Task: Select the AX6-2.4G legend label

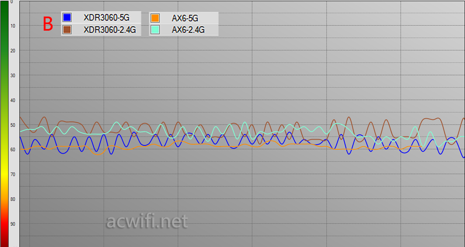Action: click(x=188, y=30)
